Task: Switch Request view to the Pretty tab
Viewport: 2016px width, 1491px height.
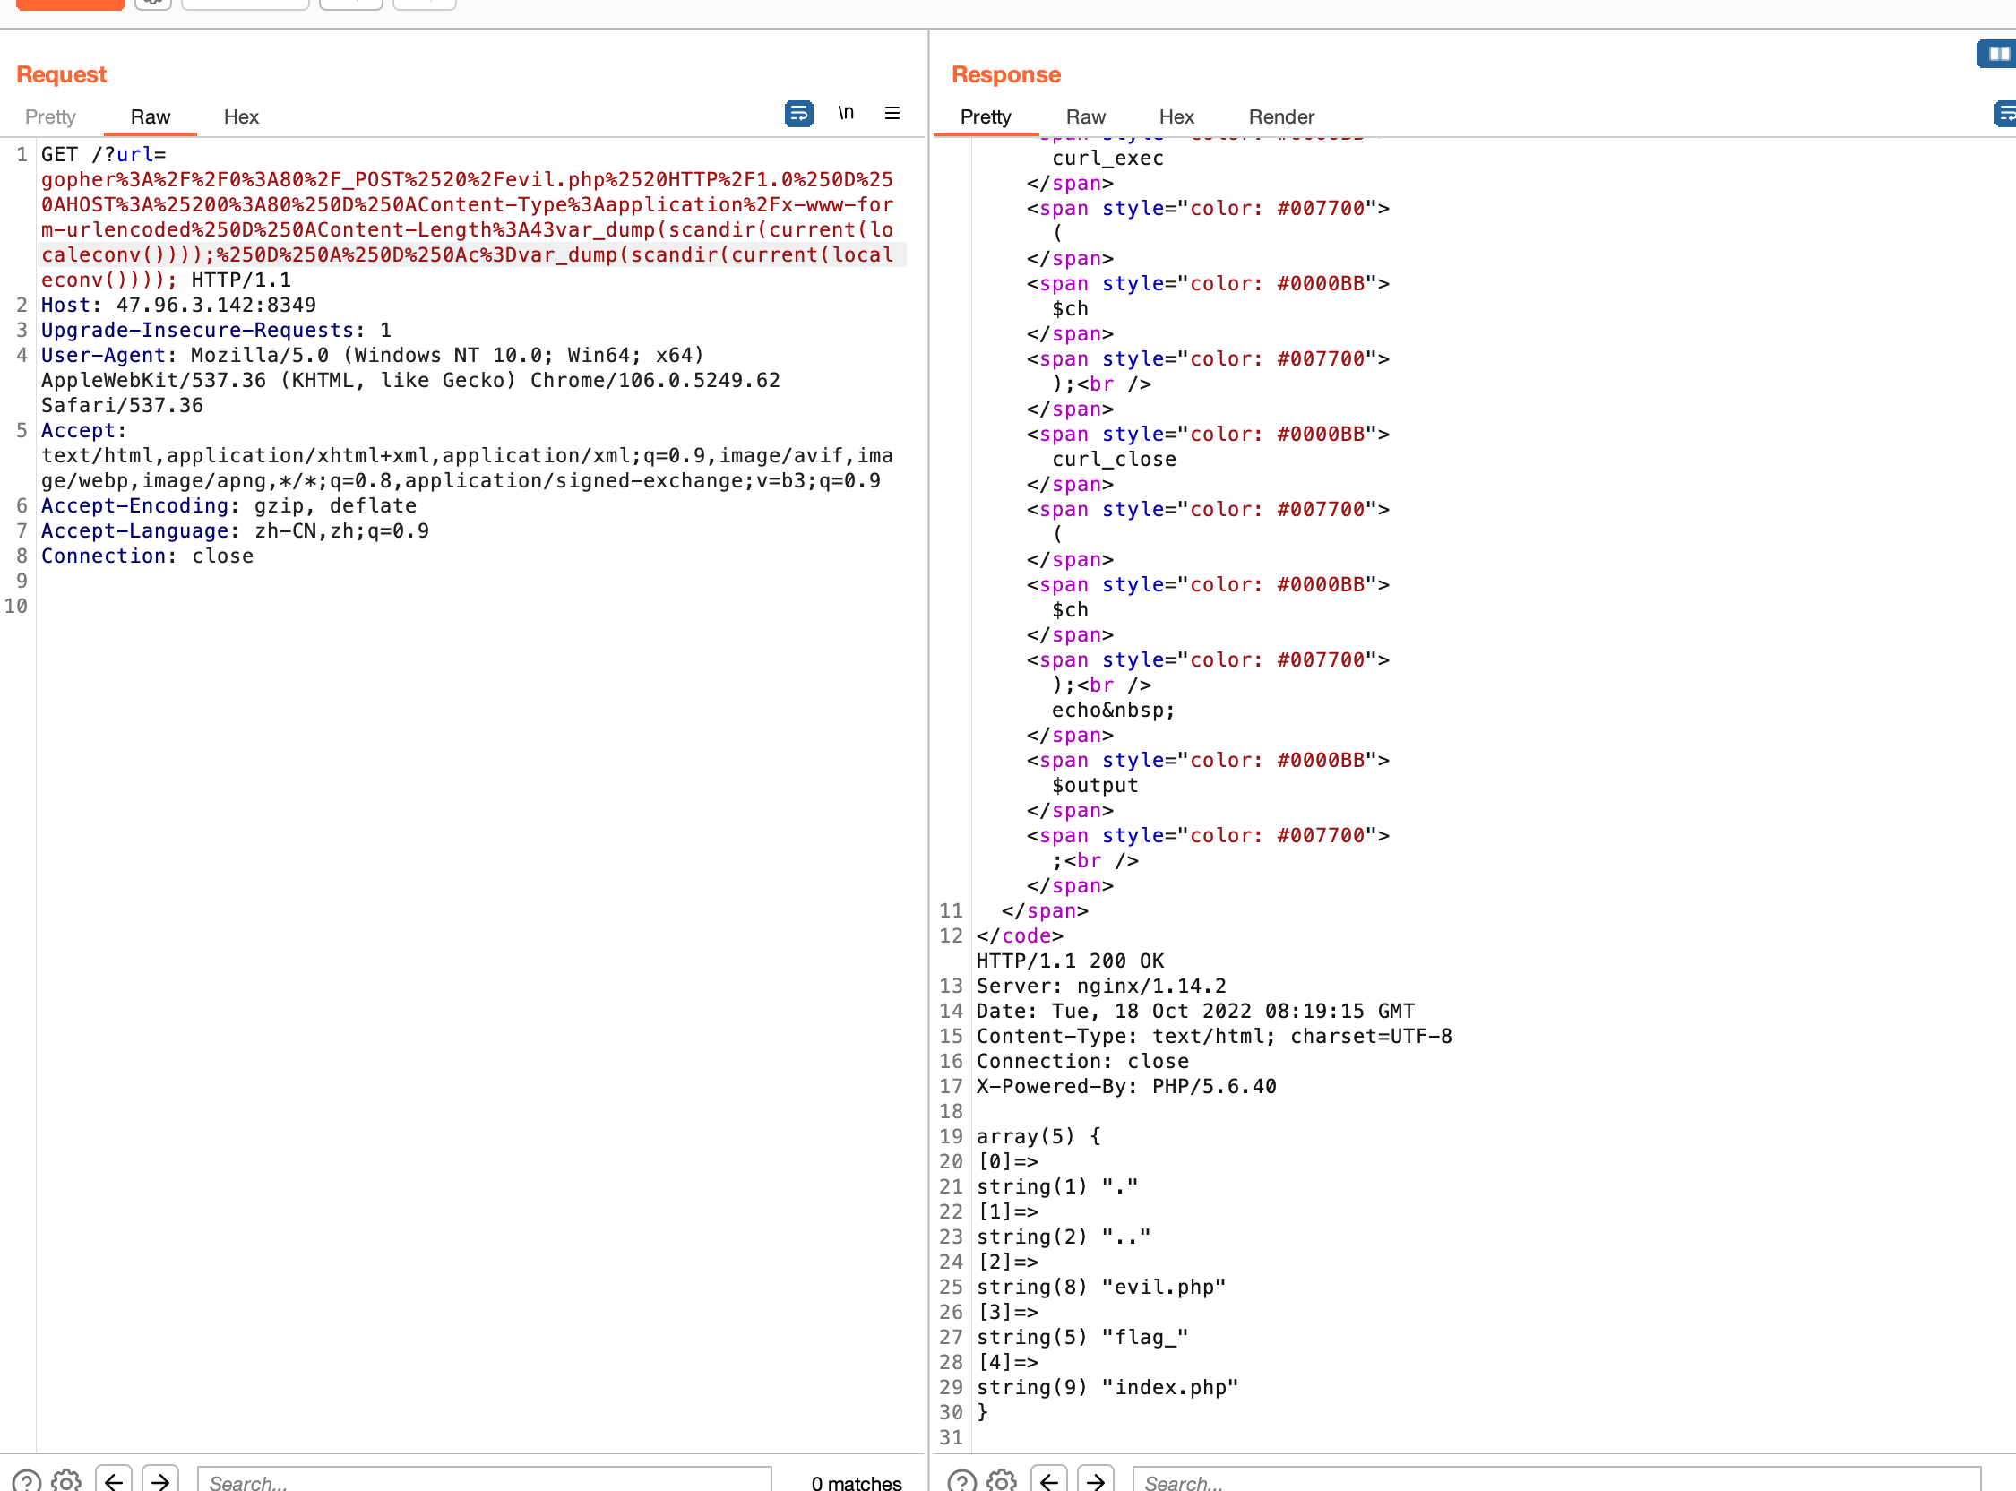Action: (50, 116)
